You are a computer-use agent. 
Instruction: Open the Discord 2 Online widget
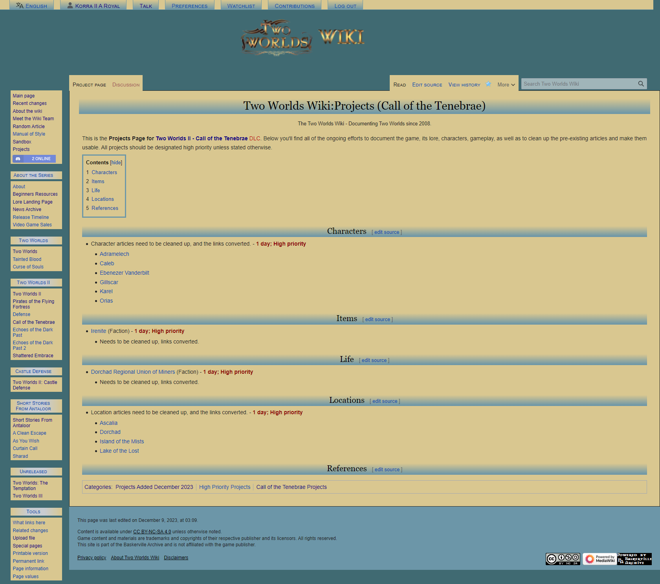pos(34,159)
